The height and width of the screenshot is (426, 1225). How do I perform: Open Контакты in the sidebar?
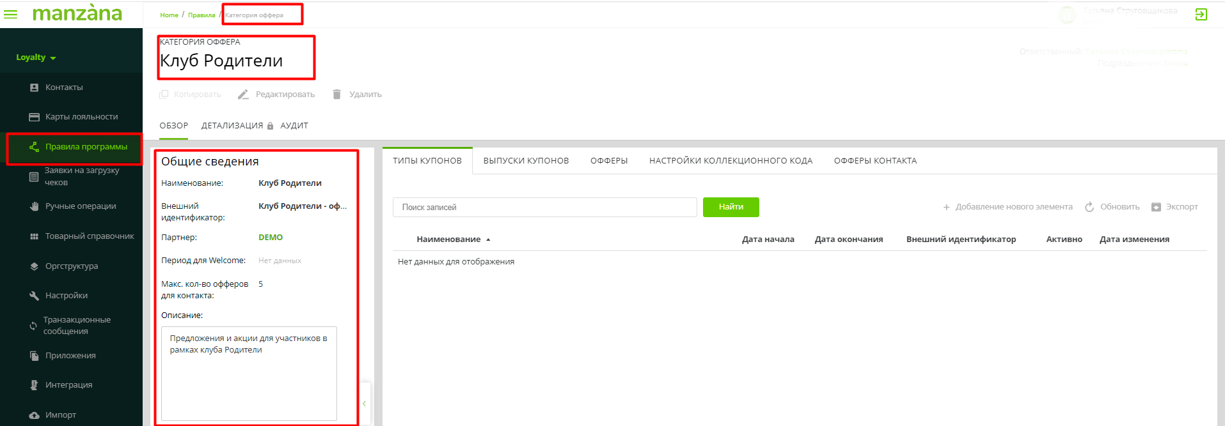[64, 87]
